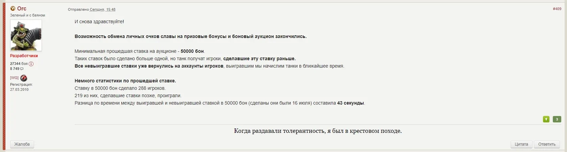Click the WG logo icon beside Orc
The width and height of the screenshot is (567, 152).
click(x=13, y=8)
